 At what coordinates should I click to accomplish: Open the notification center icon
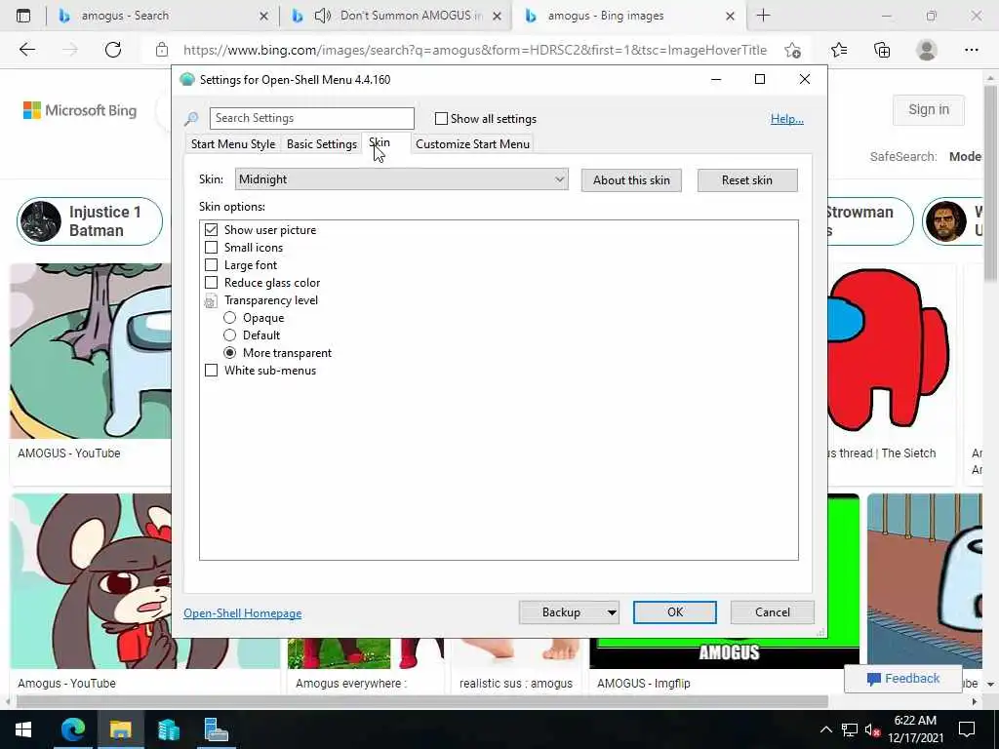pyautogui.click(x=967, y=729)
